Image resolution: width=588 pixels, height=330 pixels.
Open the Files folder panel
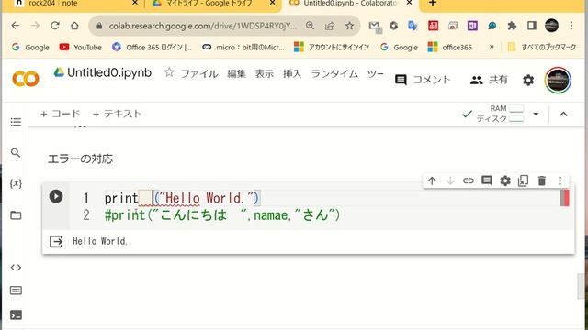pos(16,215)
